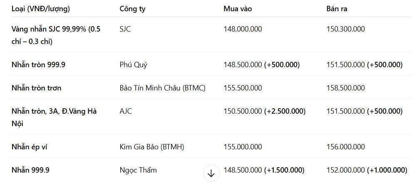The width and height of the screenshot is (414, 183).
Task: Click the "Nhẫn tròn trơn" row label
Action: (x=37, y=88)
